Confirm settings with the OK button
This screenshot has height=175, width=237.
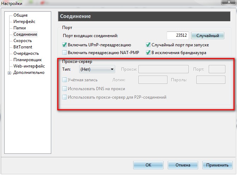(x=148, y=165)
